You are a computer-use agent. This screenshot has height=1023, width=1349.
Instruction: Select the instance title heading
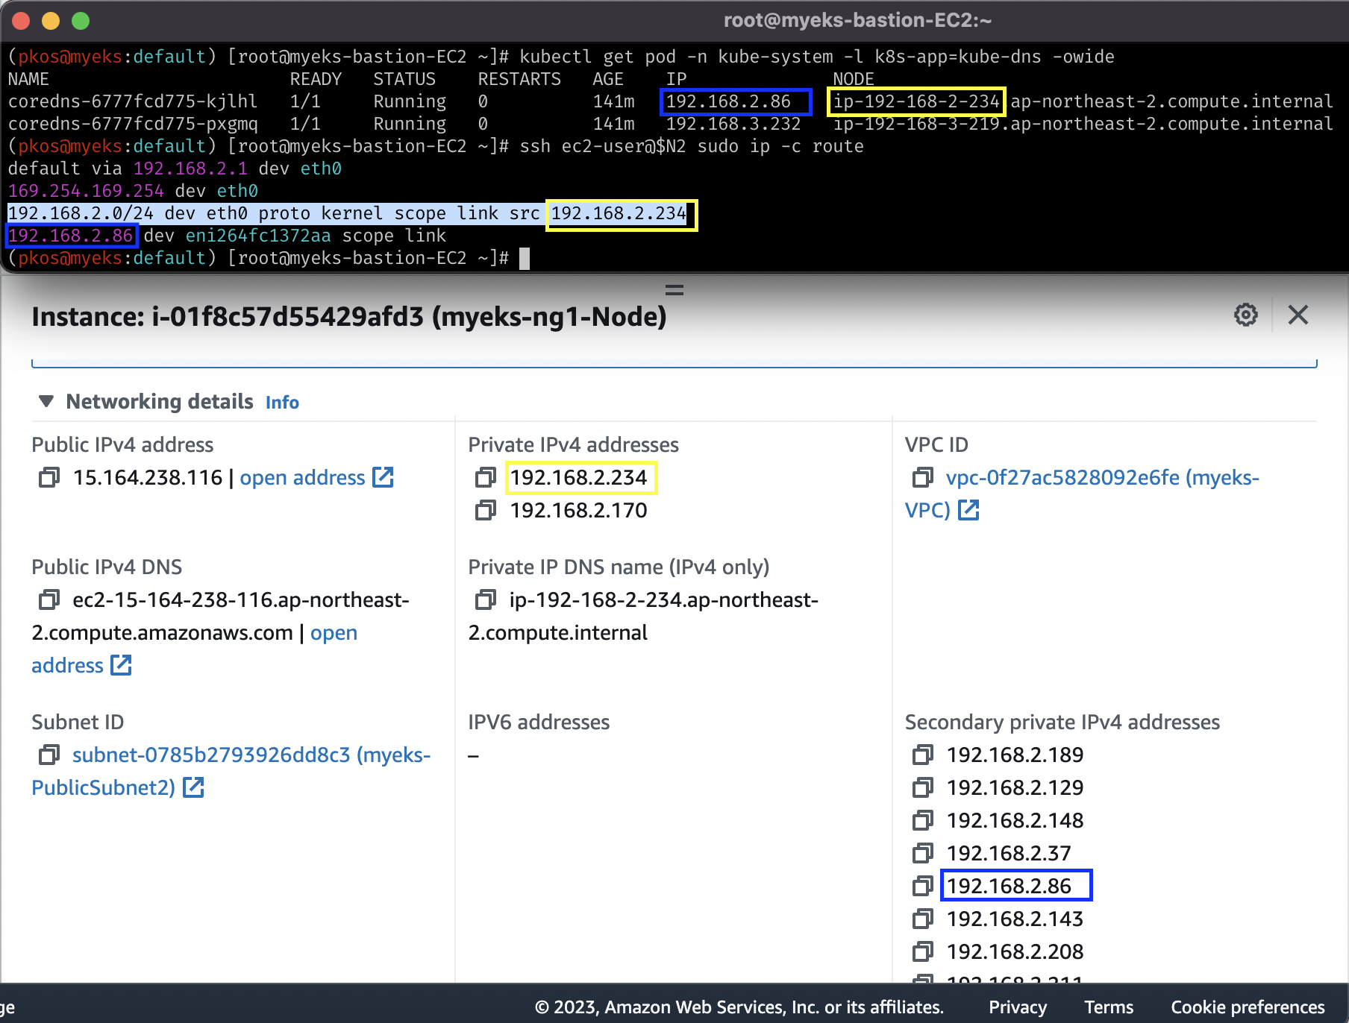click(x=349, y=317)
